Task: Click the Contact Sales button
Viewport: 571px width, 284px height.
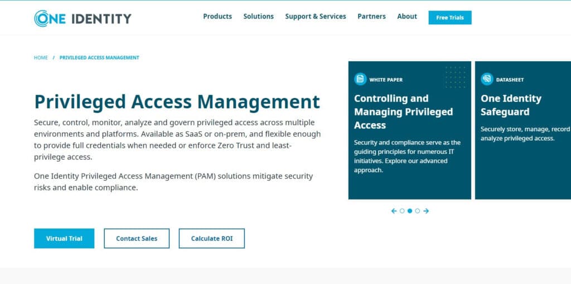Action: coord(137,238)
